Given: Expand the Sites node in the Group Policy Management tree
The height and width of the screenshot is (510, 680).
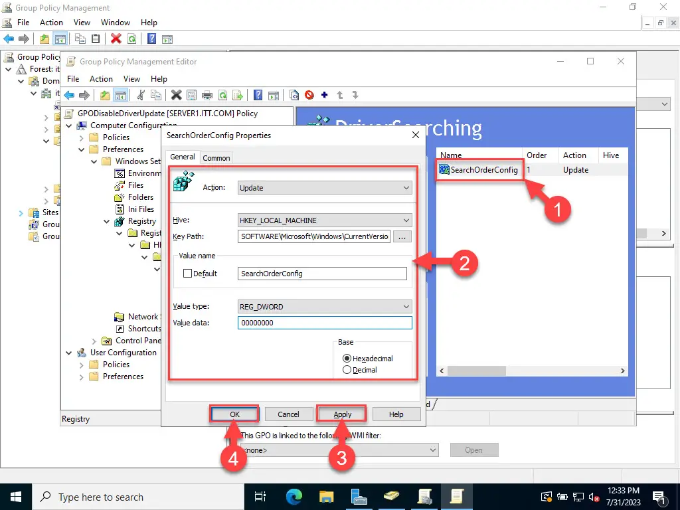Looking at the screenshot, I should (x=21, y=213).
